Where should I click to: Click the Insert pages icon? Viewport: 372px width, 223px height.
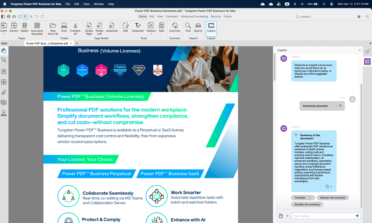pos(4,26)
